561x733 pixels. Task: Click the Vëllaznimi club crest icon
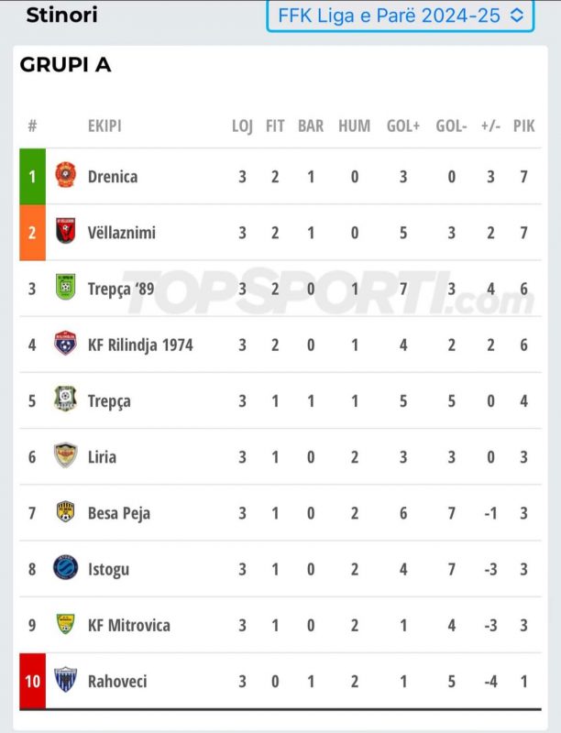[65, 231]
